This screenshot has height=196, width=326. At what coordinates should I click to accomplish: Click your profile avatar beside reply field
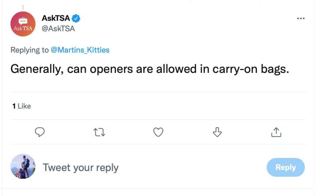click(x=23, y=166)
